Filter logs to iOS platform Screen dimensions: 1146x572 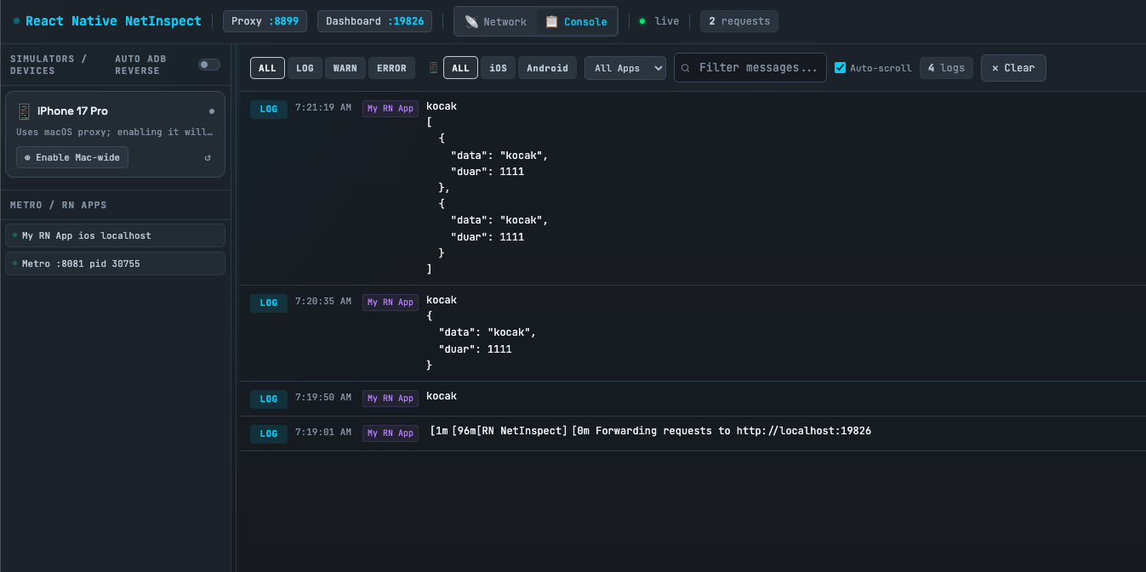499,68
